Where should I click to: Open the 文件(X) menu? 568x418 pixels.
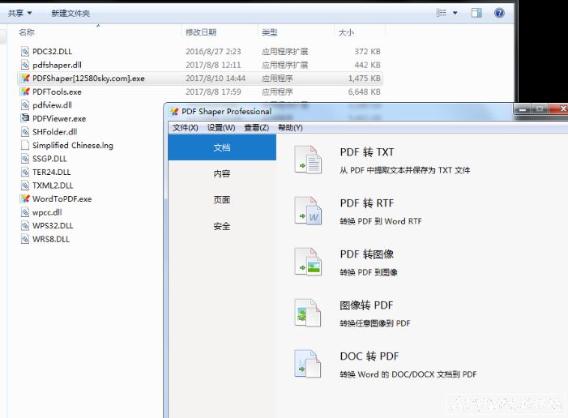pos(185,127)
